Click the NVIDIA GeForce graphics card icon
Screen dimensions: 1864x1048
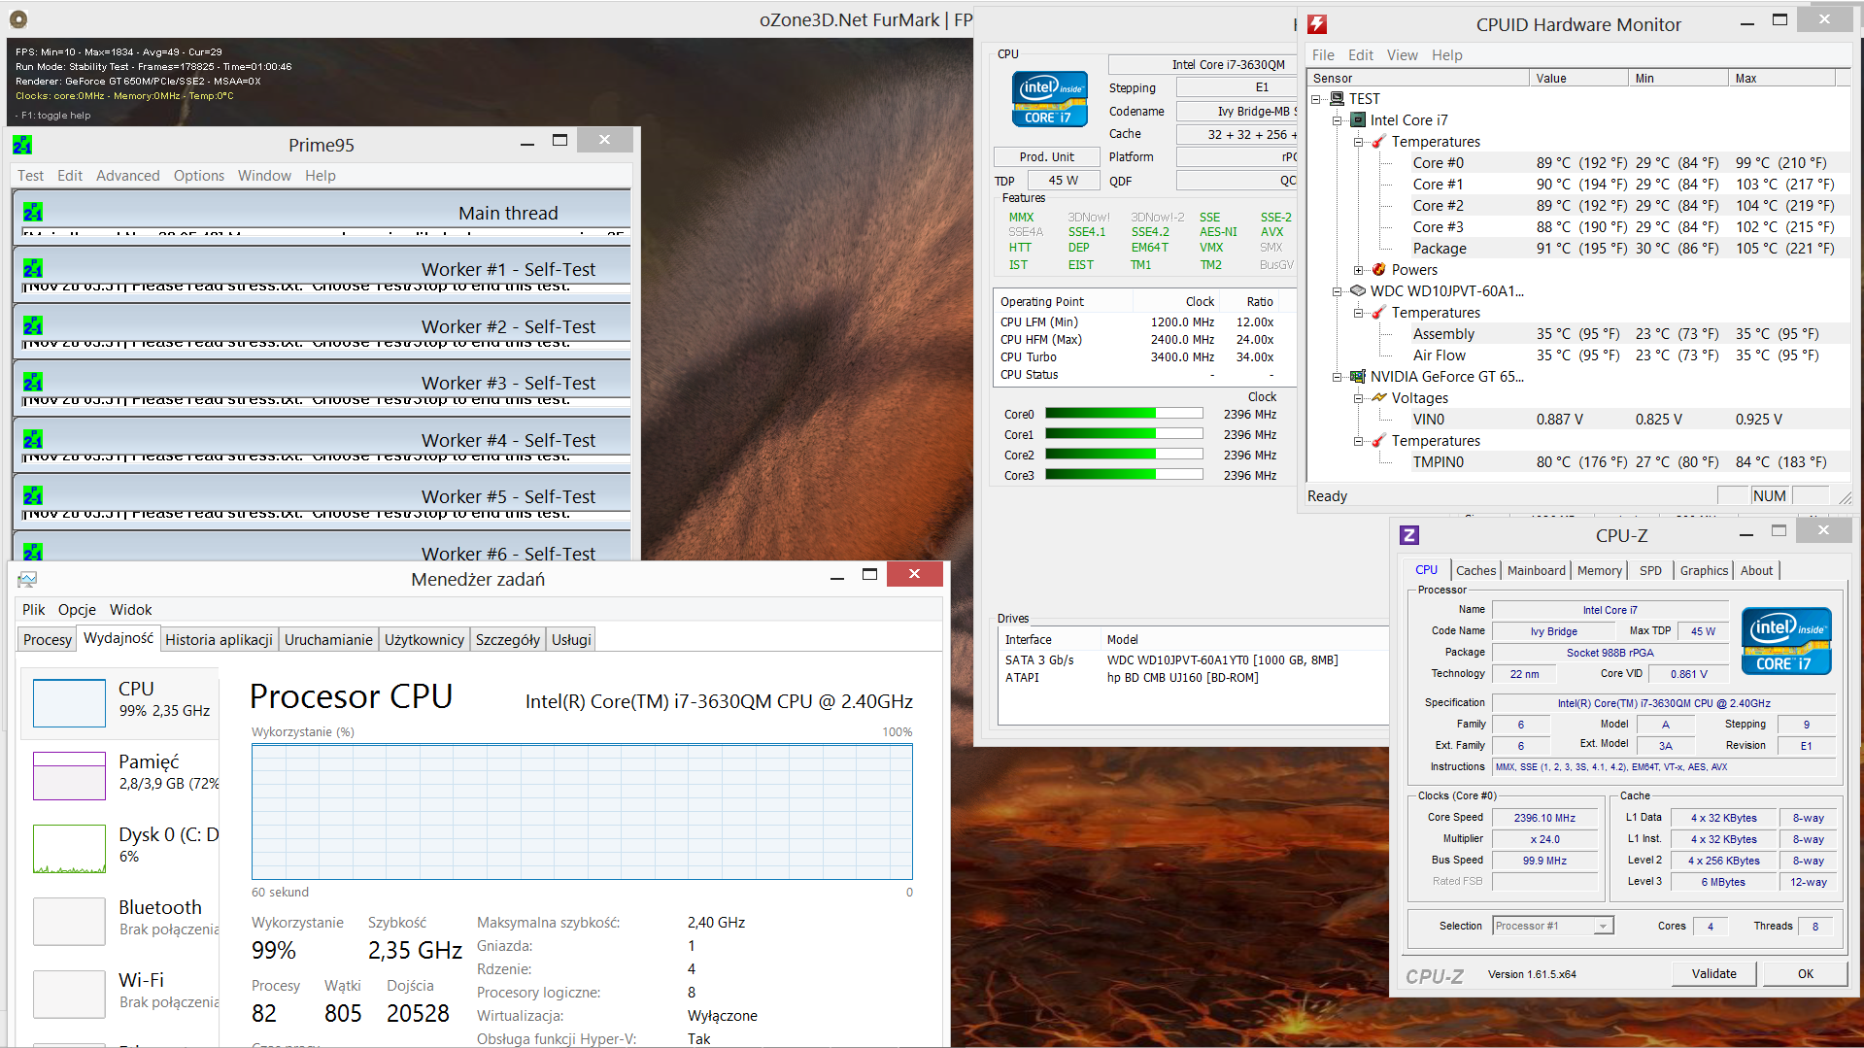click(x=1358, y=377)
